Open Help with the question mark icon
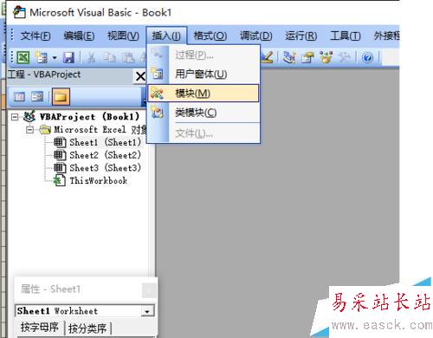 (367, 57)
